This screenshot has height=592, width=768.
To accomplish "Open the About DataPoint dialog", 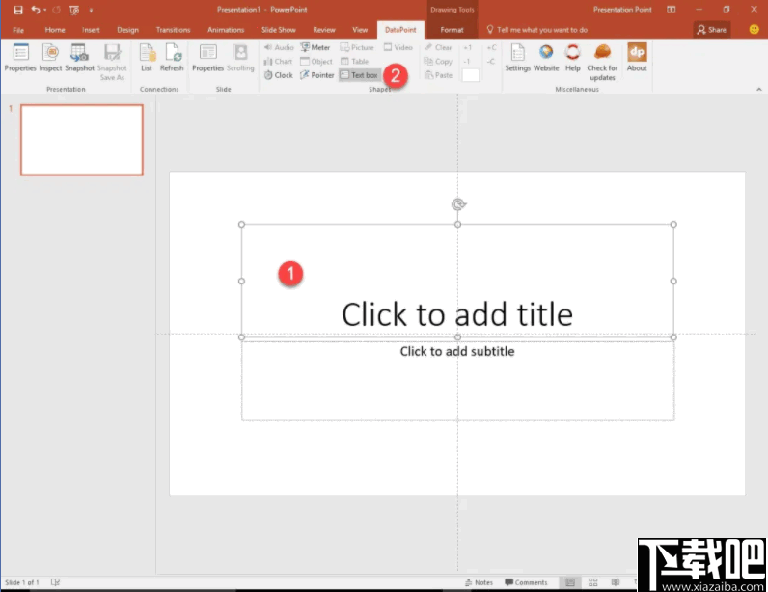I will [x=637, y=58].
